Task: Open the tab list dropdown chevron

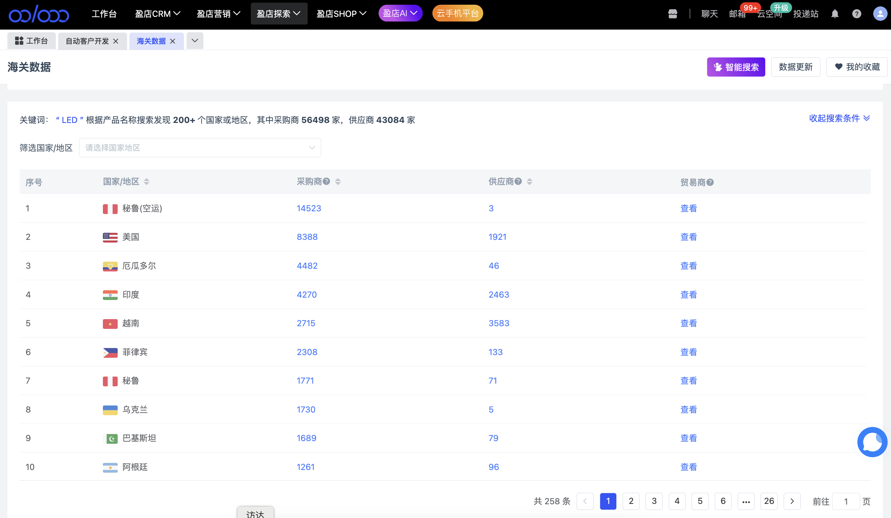Action: coord(194,41)
